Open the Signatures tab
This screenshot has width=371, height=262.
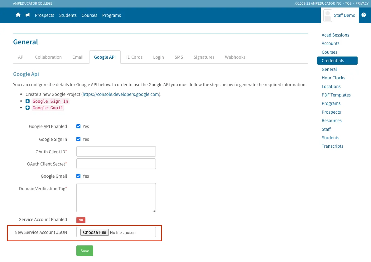point(204,57)
